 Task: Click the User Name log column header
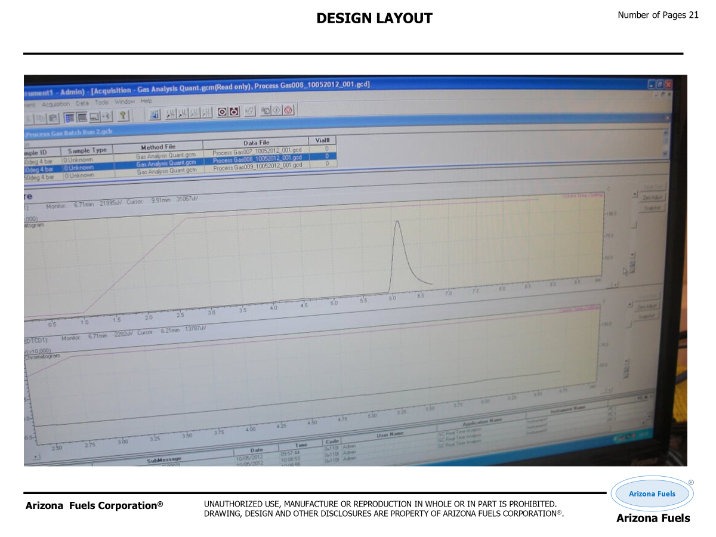(x=390, y=434)
